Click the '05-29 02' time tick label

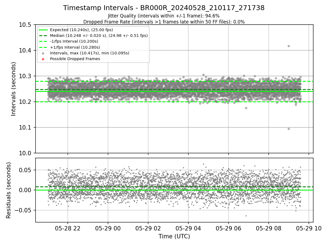[x=148, y=229]
